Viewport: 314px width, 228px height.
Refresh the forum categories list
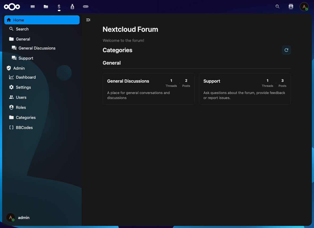click(x=286, y=50)
